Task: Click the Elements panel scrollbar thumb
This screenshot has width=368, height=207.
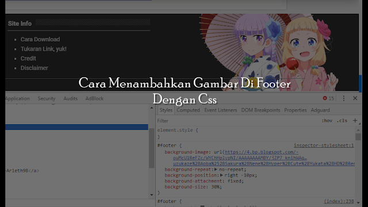Action: pos(152,148)
